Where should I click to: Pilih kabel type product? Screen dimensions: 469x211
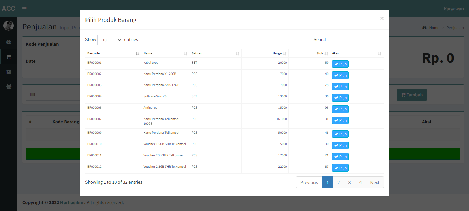tap(340, 64)
